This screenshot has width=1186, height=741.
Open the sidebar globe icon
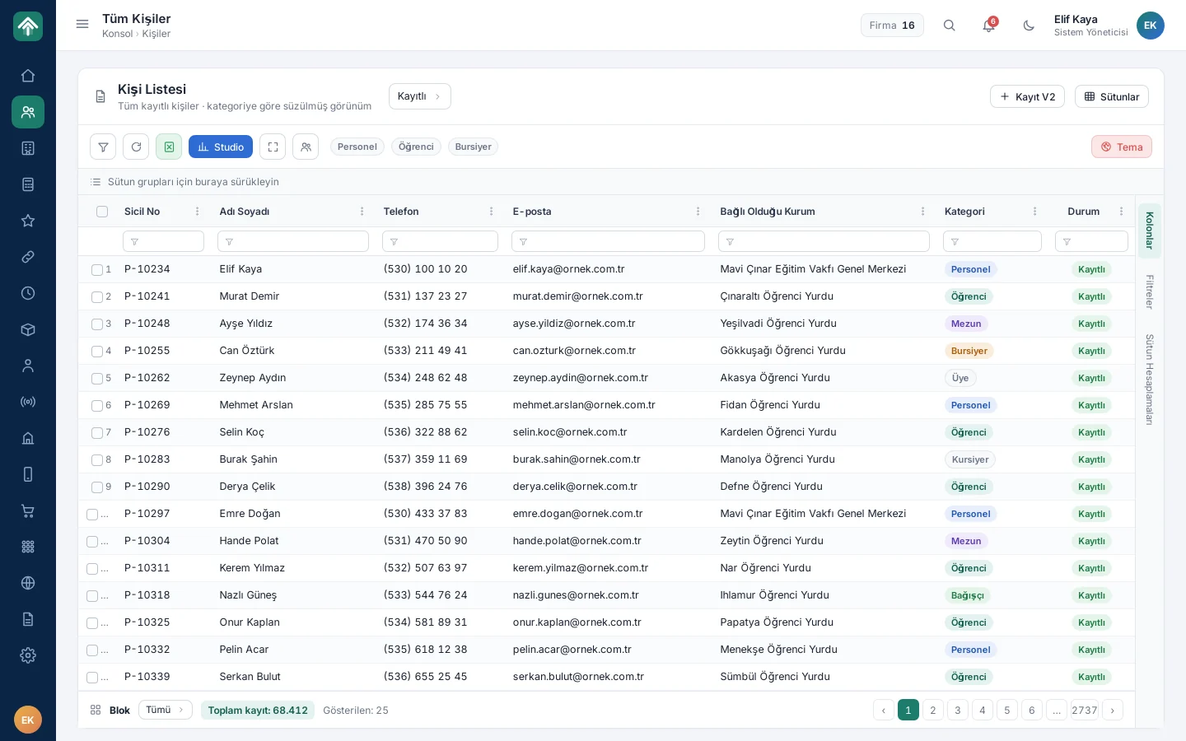(x=28, y=583)
